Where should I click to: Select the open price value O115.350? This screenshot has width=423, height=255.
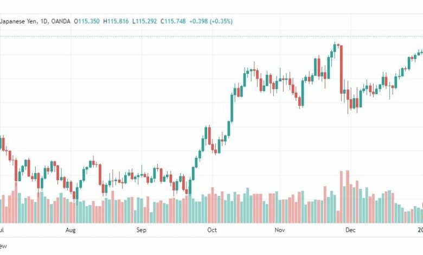[x=87, y=21]
